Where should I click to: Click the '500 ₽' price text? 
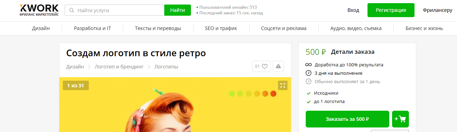click(x=316, y=52)
